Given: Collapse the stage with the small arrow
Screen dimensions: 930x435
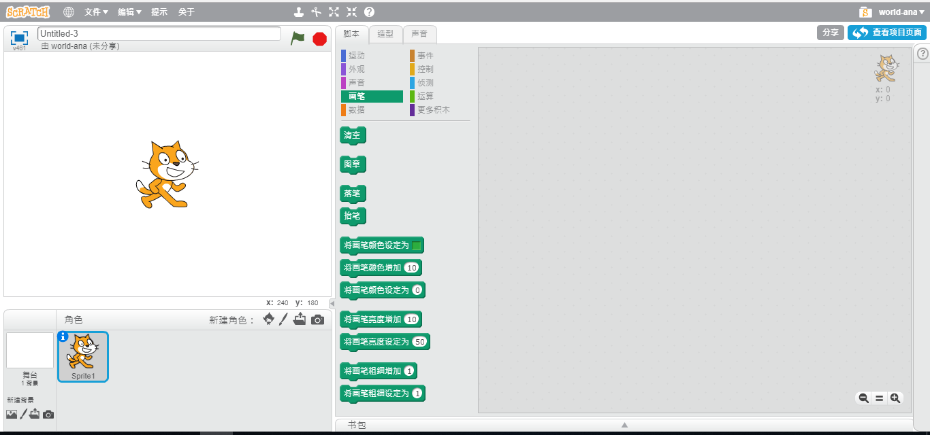Looking at the screenshot, I should (332, 303).
